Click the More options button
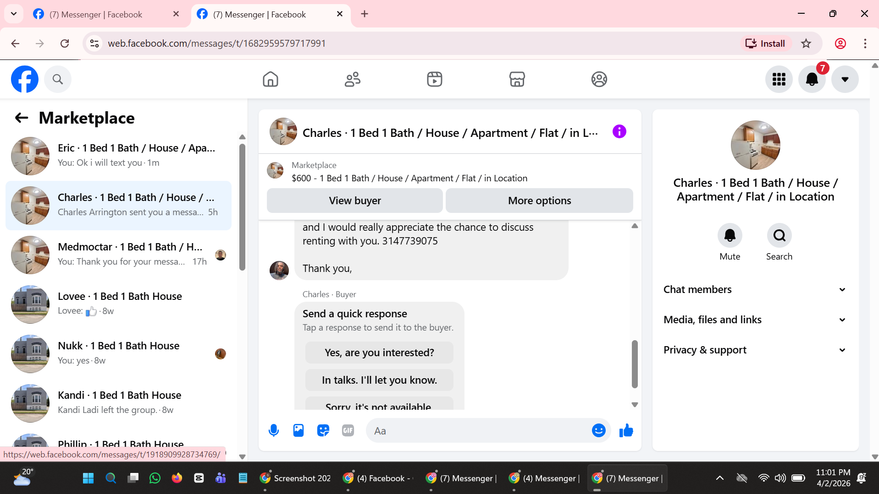The height and width of the screenshot is (494, 879). [x=540, y=201]
